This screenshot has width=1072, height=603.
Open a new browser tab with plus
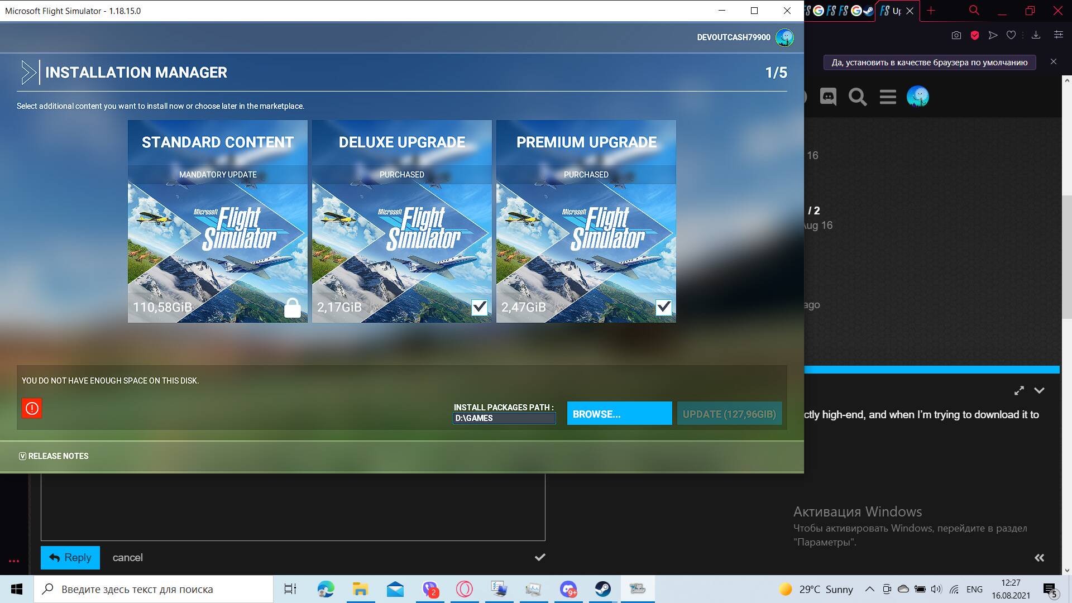pos(931,11)
